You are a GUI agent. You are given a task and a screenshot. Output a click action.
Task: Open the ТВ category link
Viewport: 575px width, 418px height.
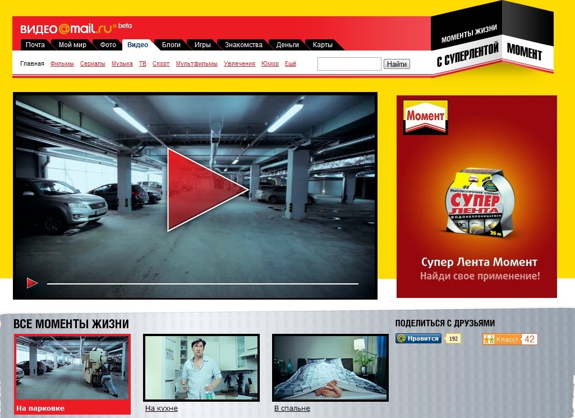(x=142, y=63)
